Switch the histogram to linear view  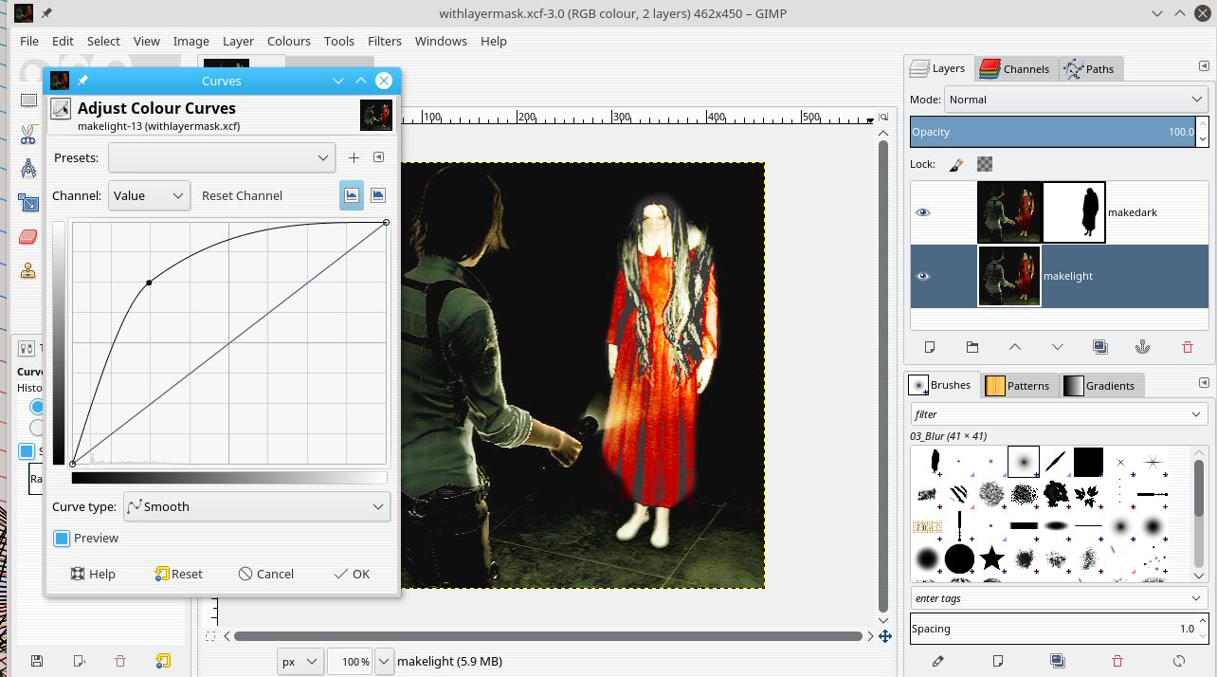coord(352,195)
